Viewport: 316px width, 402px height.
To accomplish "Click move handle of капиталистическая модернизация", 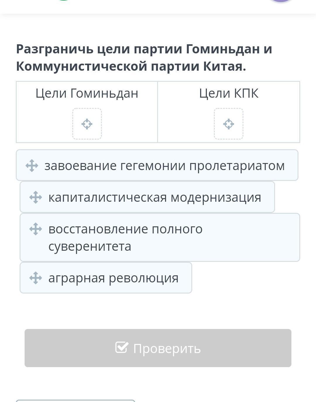I will pyautogui.click(x=36, y=197).
